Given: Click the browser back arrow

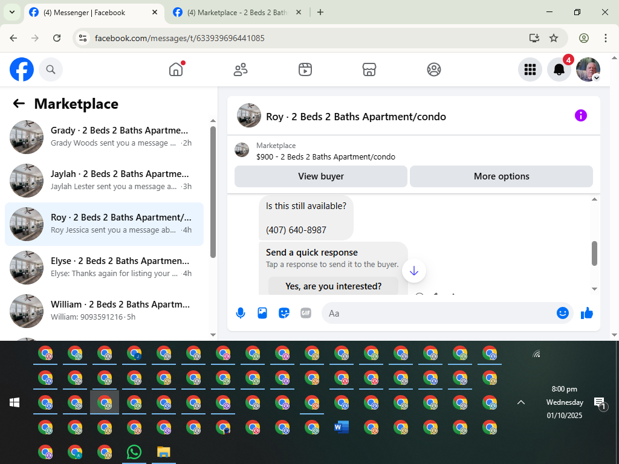Looking at the screenshot, I should pos(13,38).
